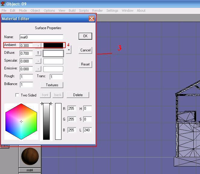The height and width of the screenshot is (174, 200).
Task: Open the Build menu
Action: pyautogui.click(x=72, y=11)
